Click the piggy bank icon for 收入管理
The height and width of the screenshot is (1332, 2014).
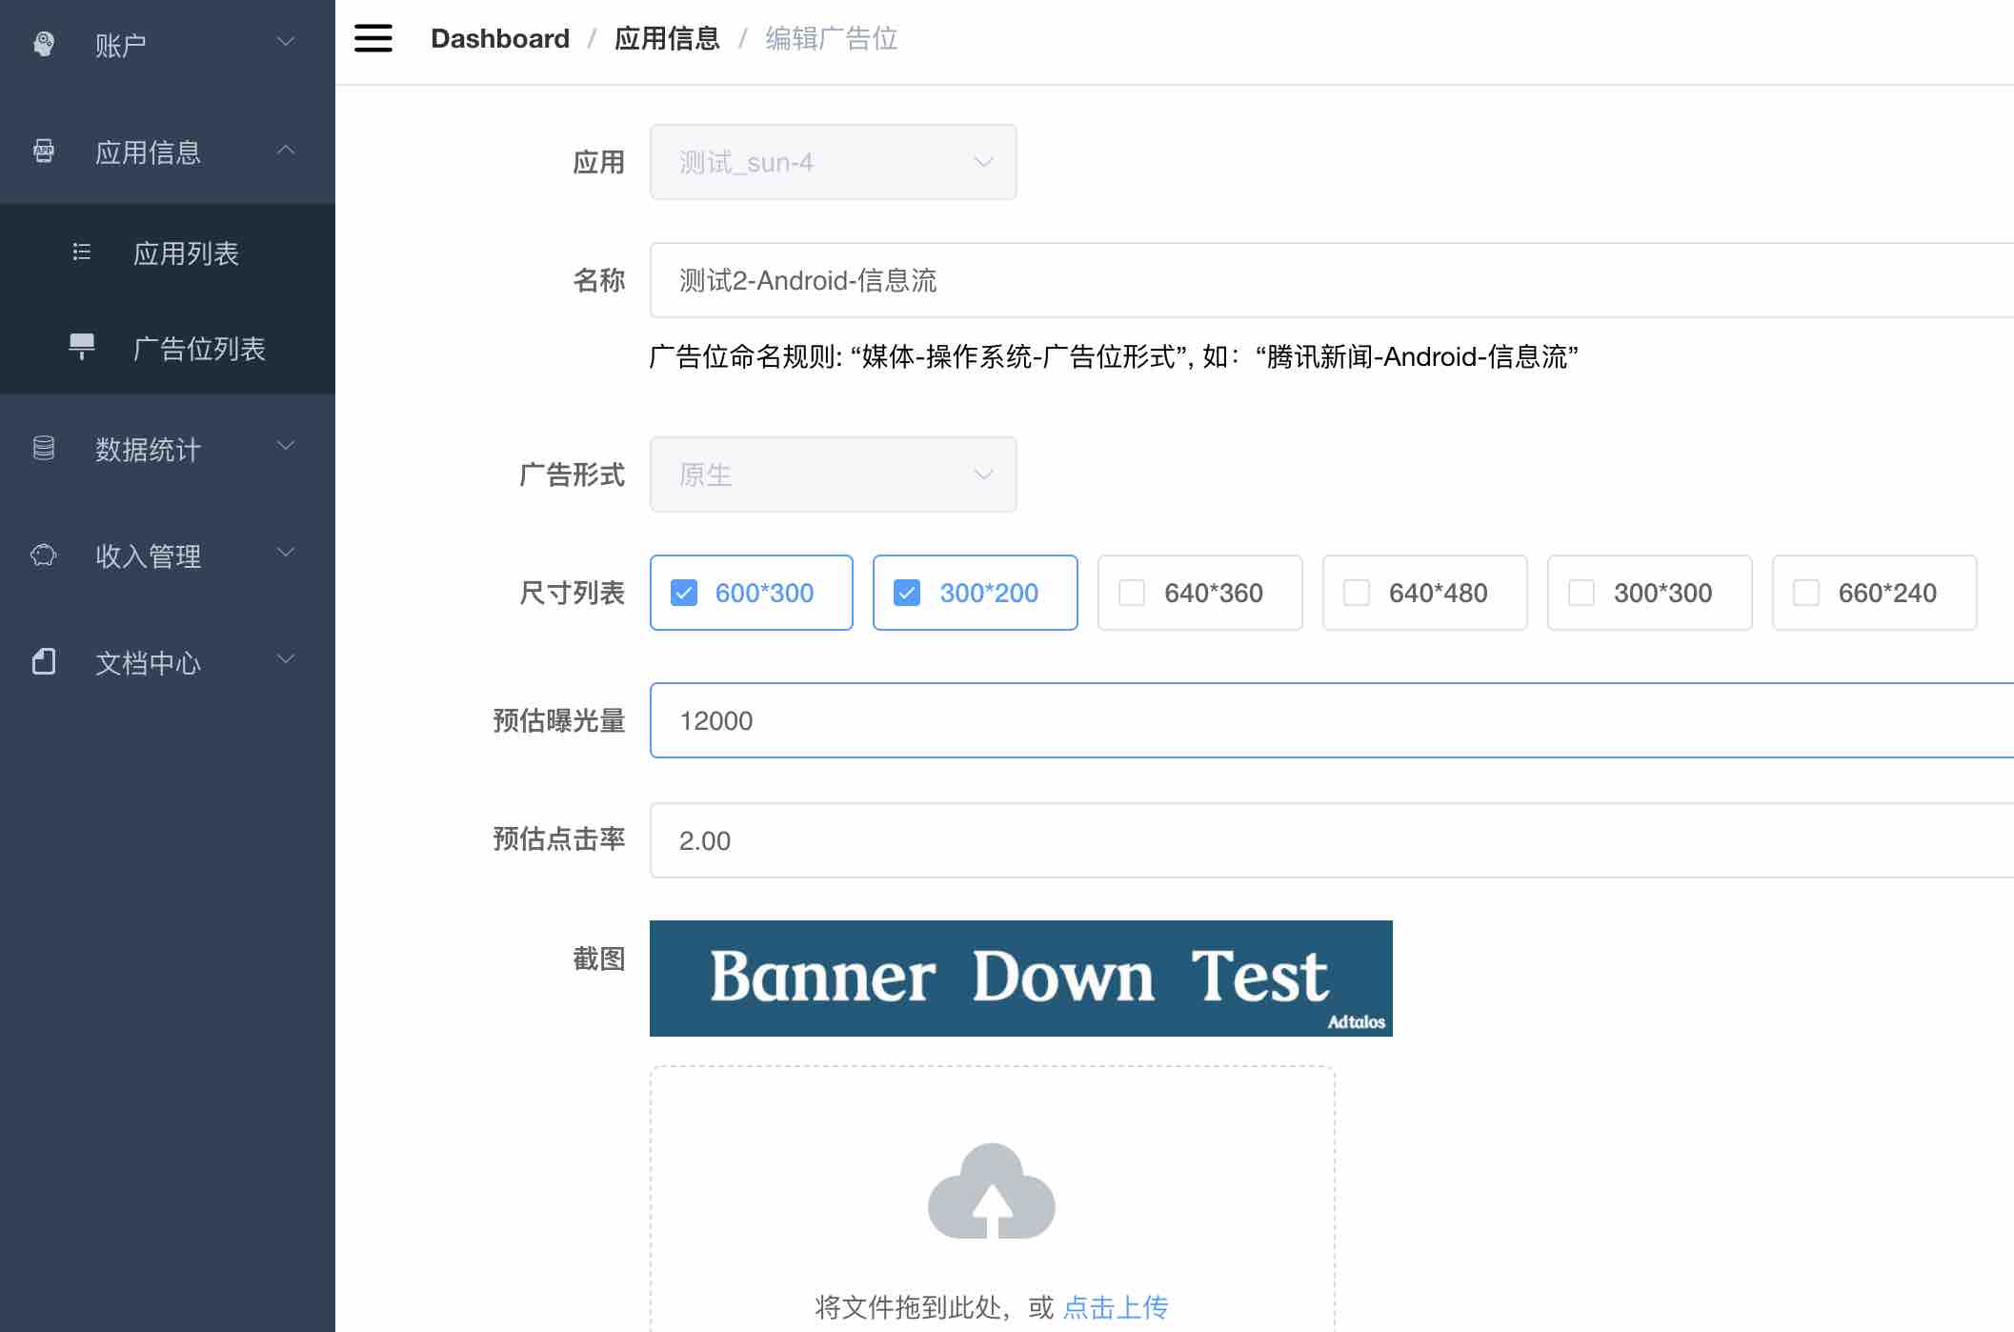pyautogui.click(x=44, y=555)
